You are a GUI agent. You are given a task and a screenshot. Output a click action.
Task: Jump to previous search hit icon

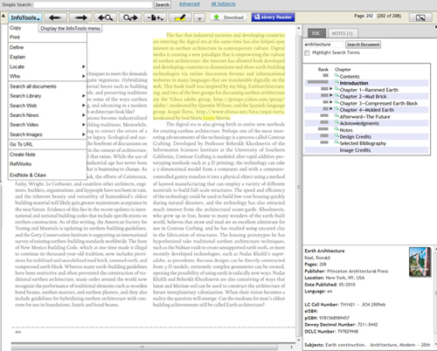coord(105,17)
